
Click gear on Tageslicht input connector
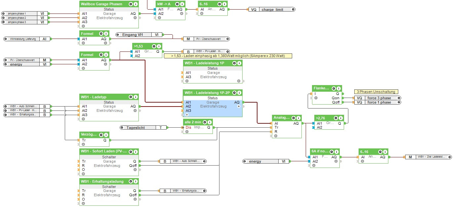point(122,127)
